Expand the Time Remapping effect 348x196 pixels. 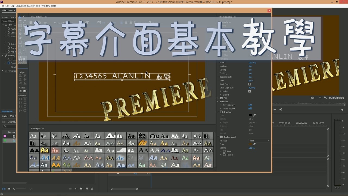(x=2, y=71)
